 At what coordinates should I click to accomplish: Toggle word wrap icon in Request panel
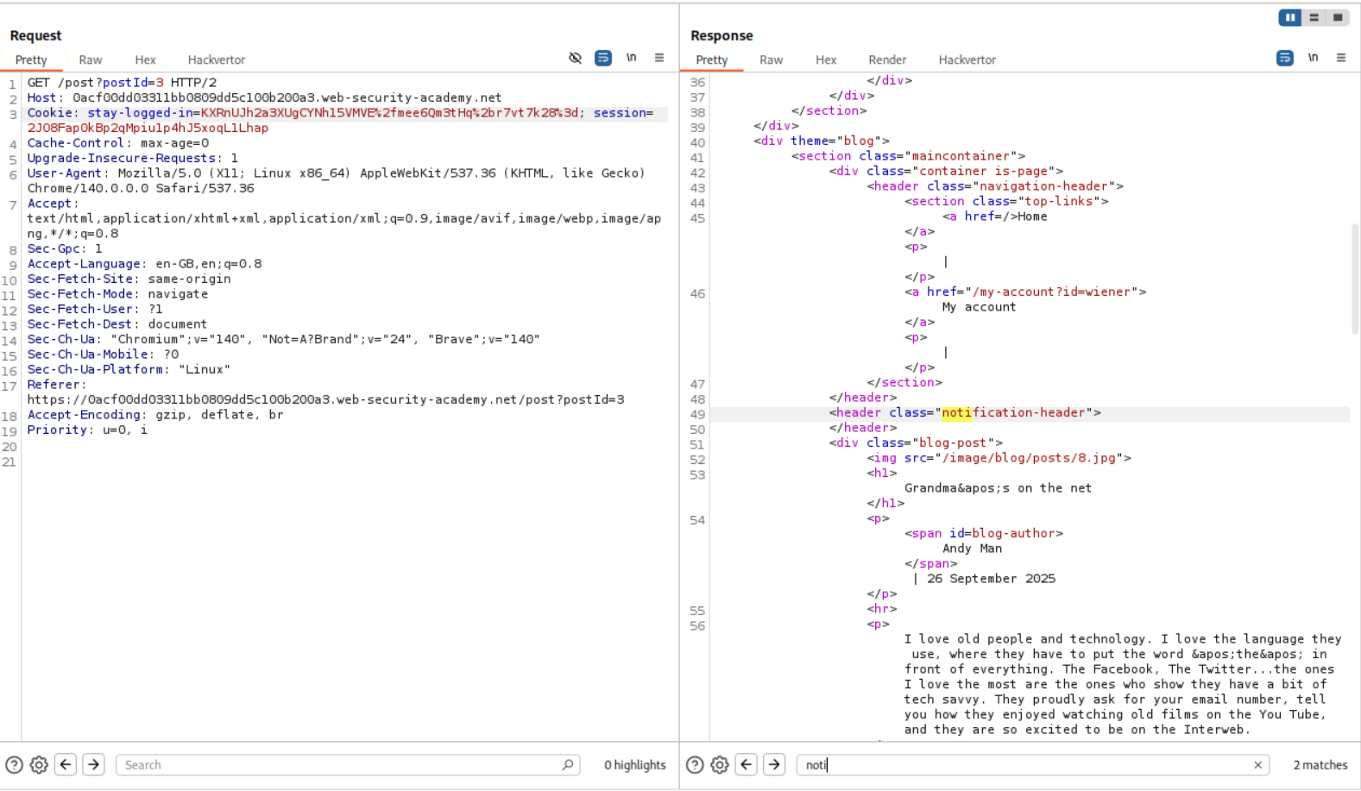coord(603,58)
